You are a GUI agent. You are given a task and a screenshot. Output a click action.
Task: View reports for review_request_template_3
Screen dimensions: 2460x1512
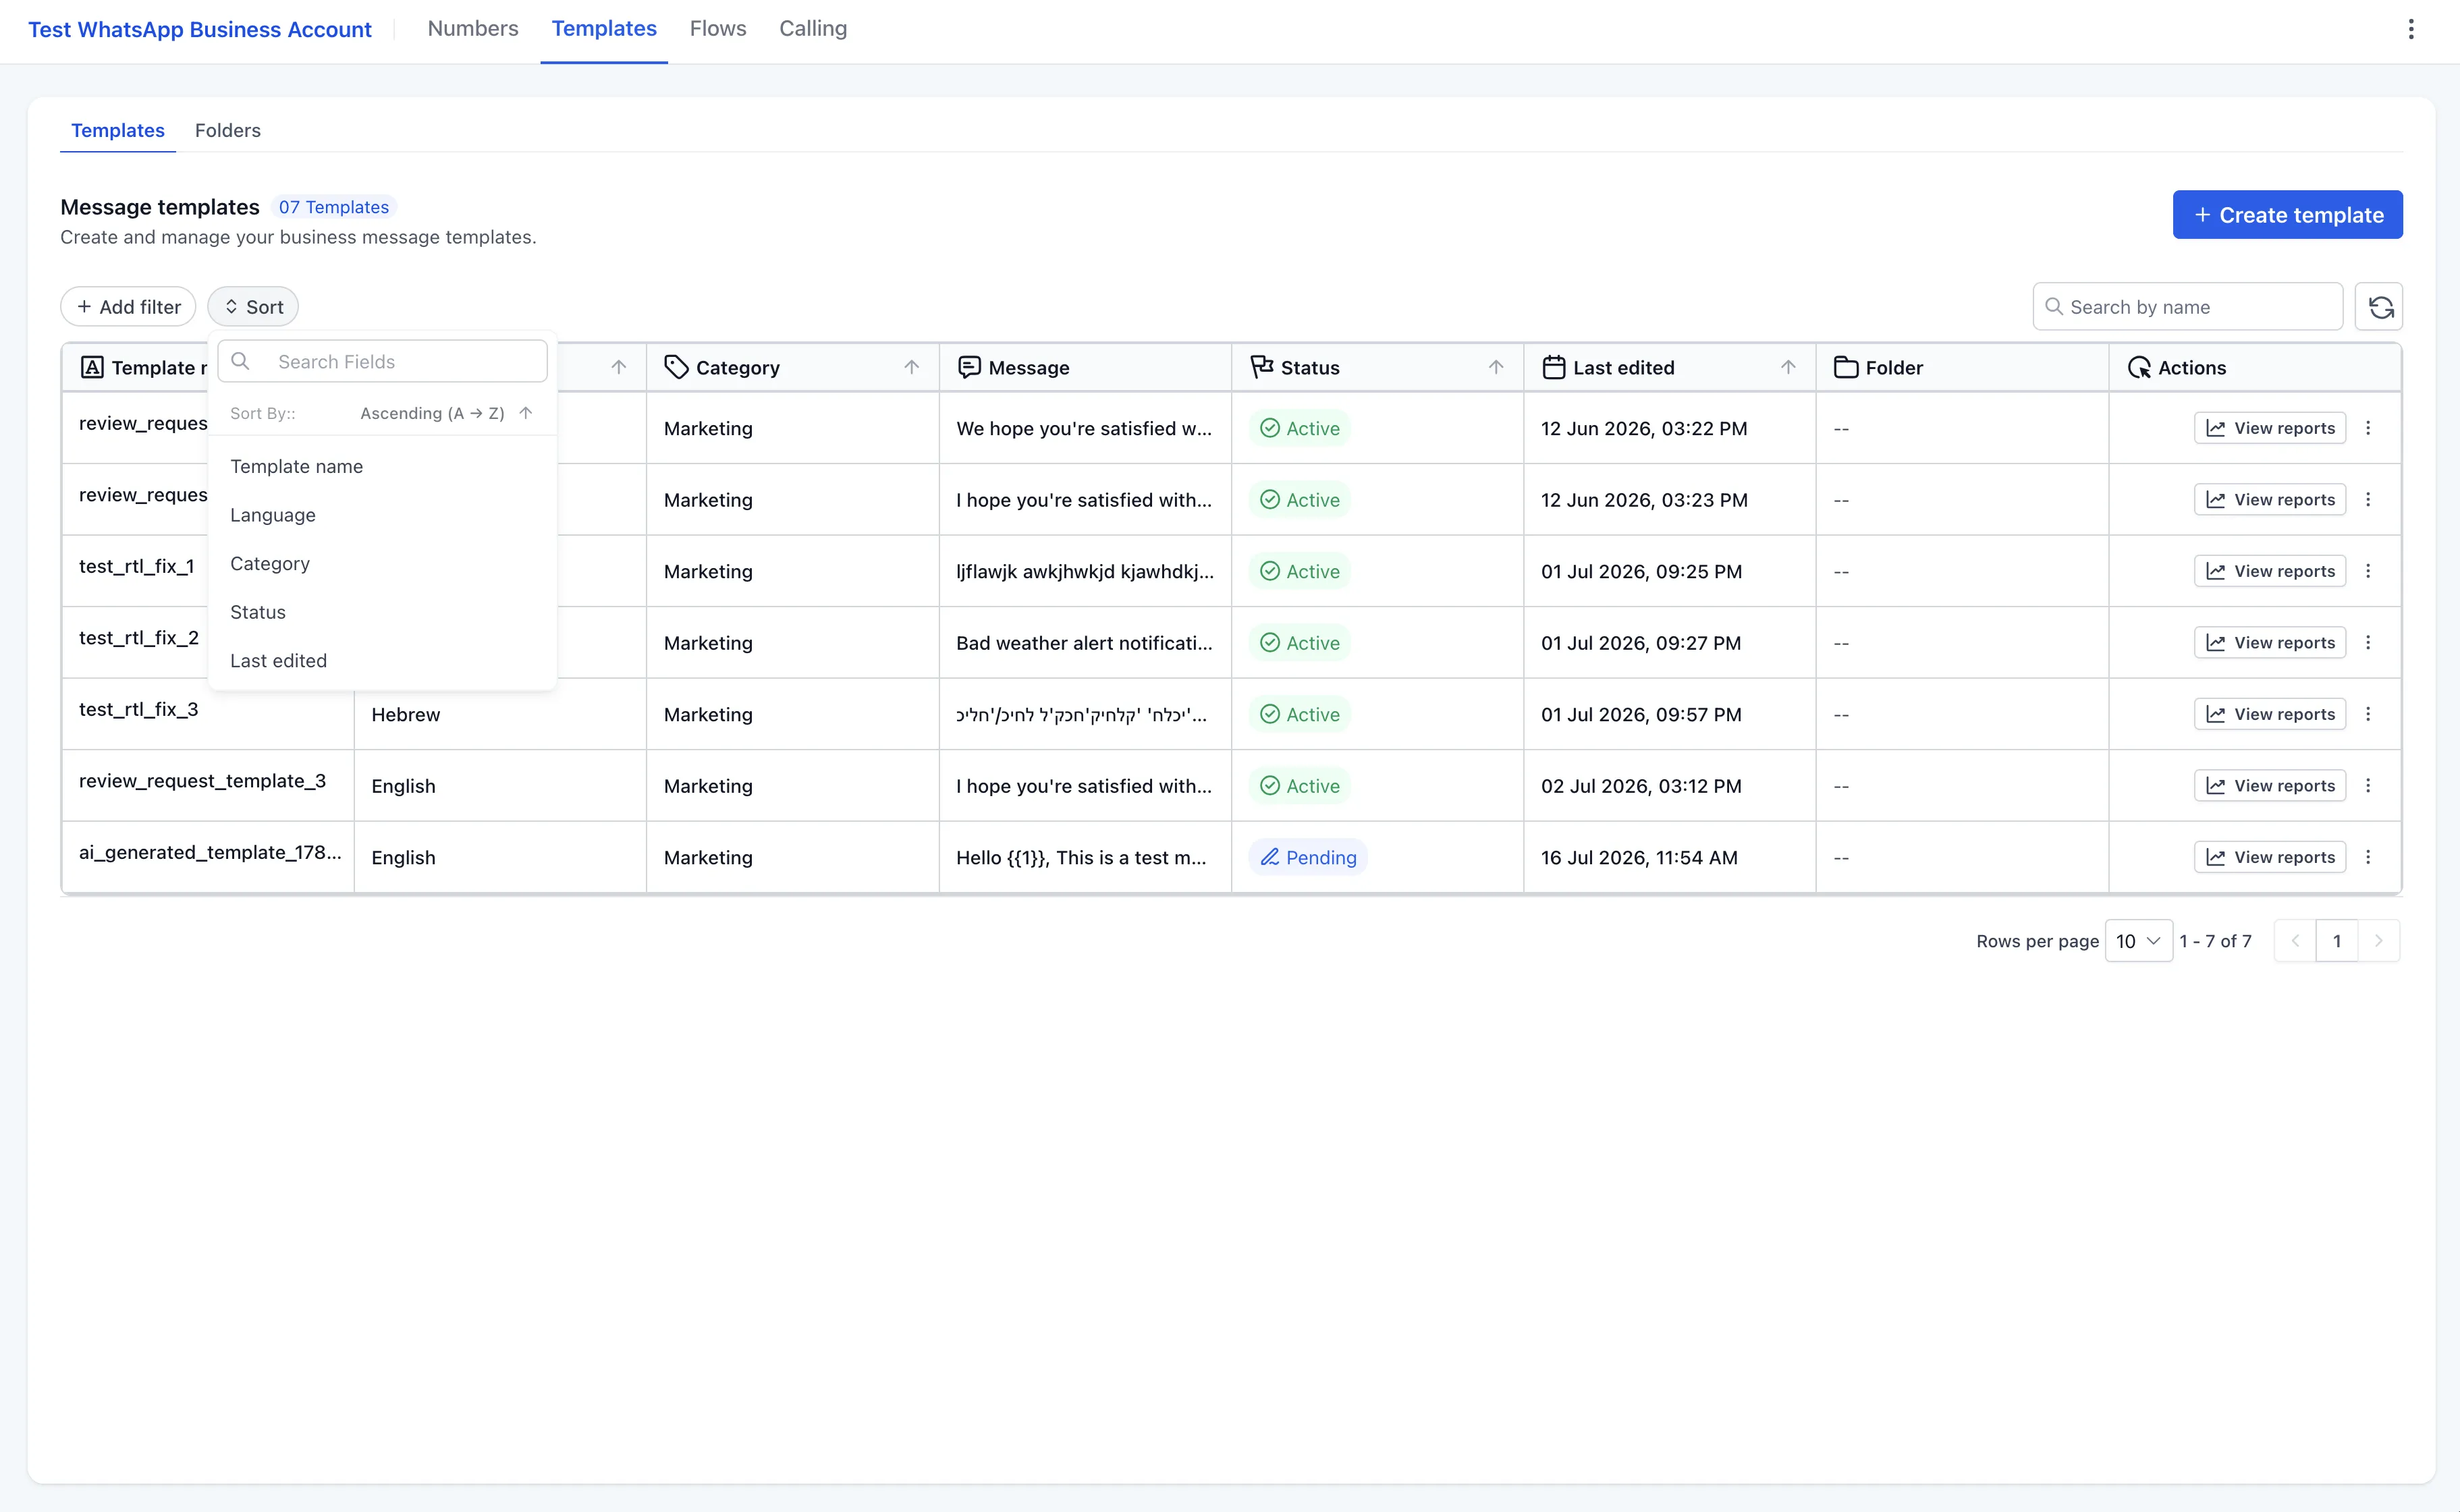pos(2270,786)
